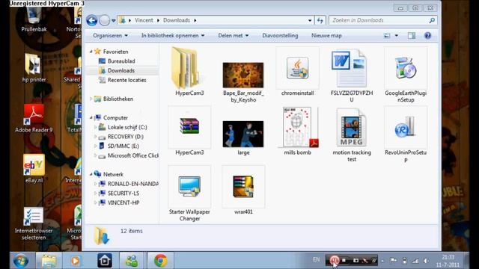This screenshot has width=479, height=269.
Task: Collapse the Favorieten tree node
Action: [x=91, y=52]
